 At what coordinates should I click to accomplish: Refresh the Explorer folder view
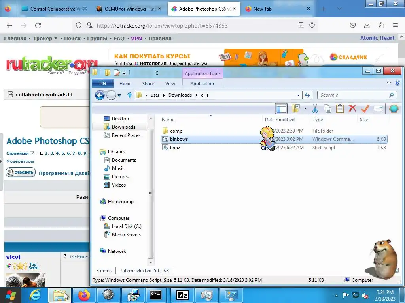coord(307,95)
